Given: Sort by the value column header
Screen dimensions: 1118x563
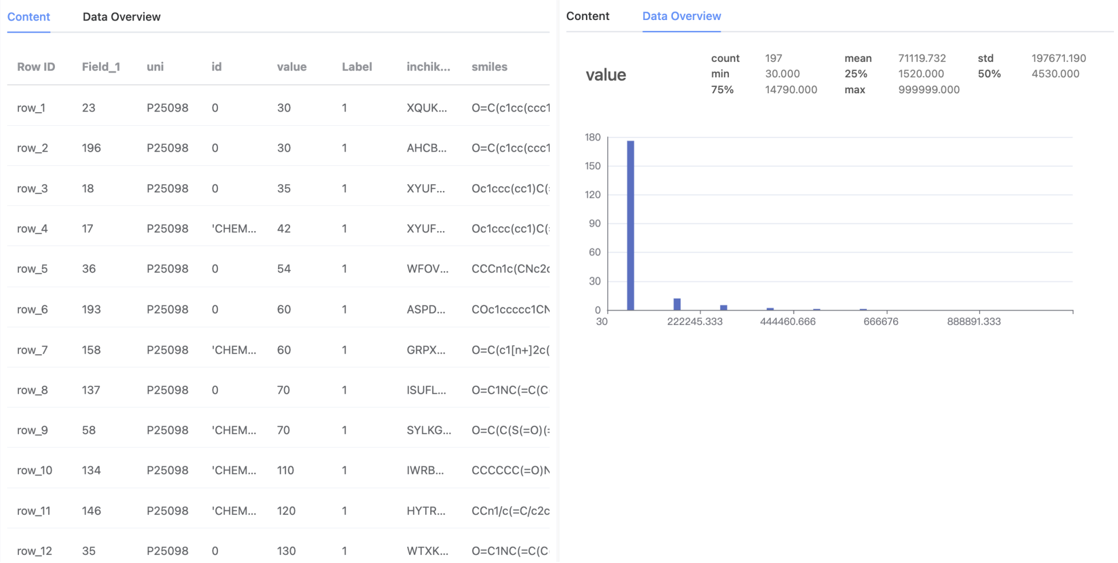Looking at the screenshot, I should 291,66.
